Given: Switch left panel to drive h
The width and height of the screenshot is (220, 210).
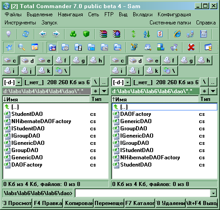Looking at the screenshot, I should pyautogui.click(x=96, y=61).
